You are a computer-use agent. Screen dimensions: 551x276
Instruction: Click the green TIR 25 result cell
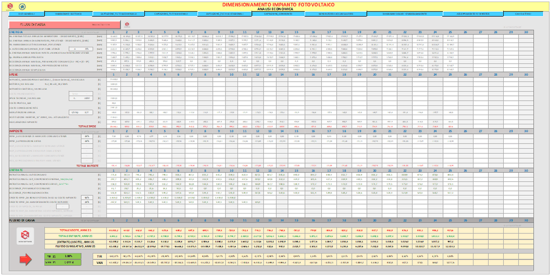pyautogui.click(x=58, y=256)
